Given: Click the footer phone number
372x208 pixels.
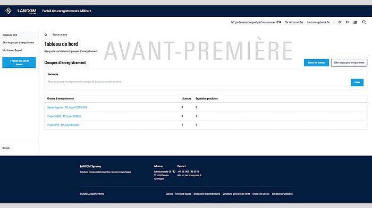Looking at the screenshot, I should click(188, 171).
